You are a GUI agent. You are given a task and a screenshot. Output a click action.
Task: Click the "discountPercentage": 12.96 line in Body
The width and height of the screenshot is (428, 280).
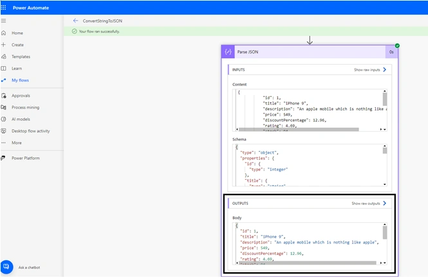click(x=272, y=254)
